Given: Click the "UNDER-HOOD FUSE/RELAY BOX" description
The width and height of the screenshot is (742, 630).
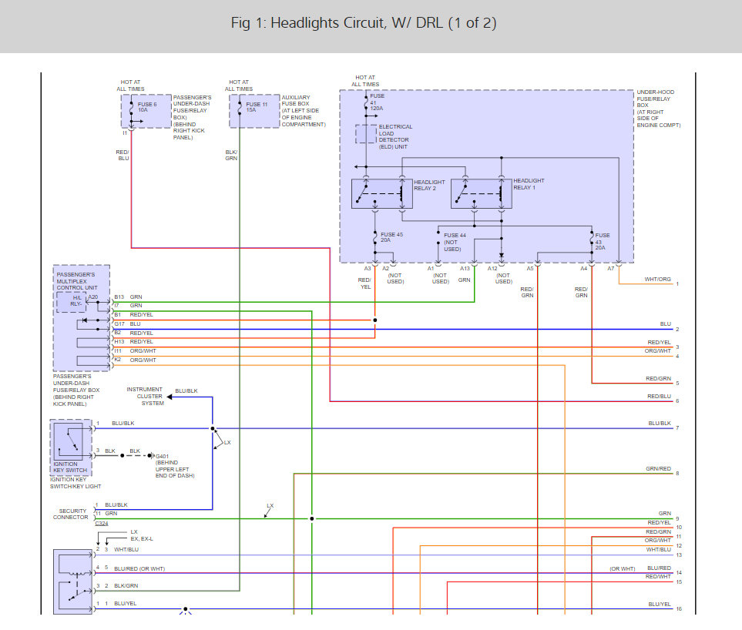Looking at the screenshot, I should 658,109.
